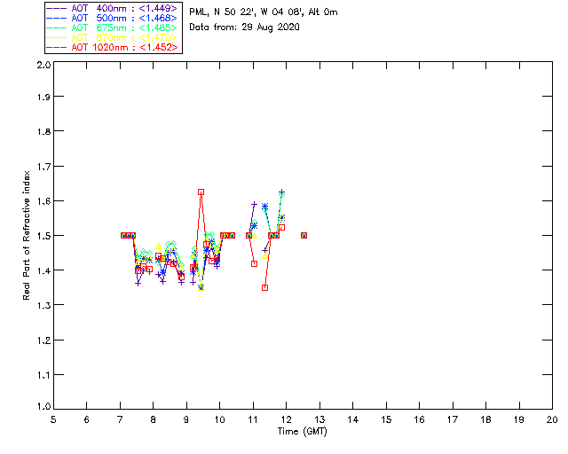This screenshot has height=454, width=568.
Task: Select legend text 'AOT 500nm : <1.468>'
Action: pos(124,18)
